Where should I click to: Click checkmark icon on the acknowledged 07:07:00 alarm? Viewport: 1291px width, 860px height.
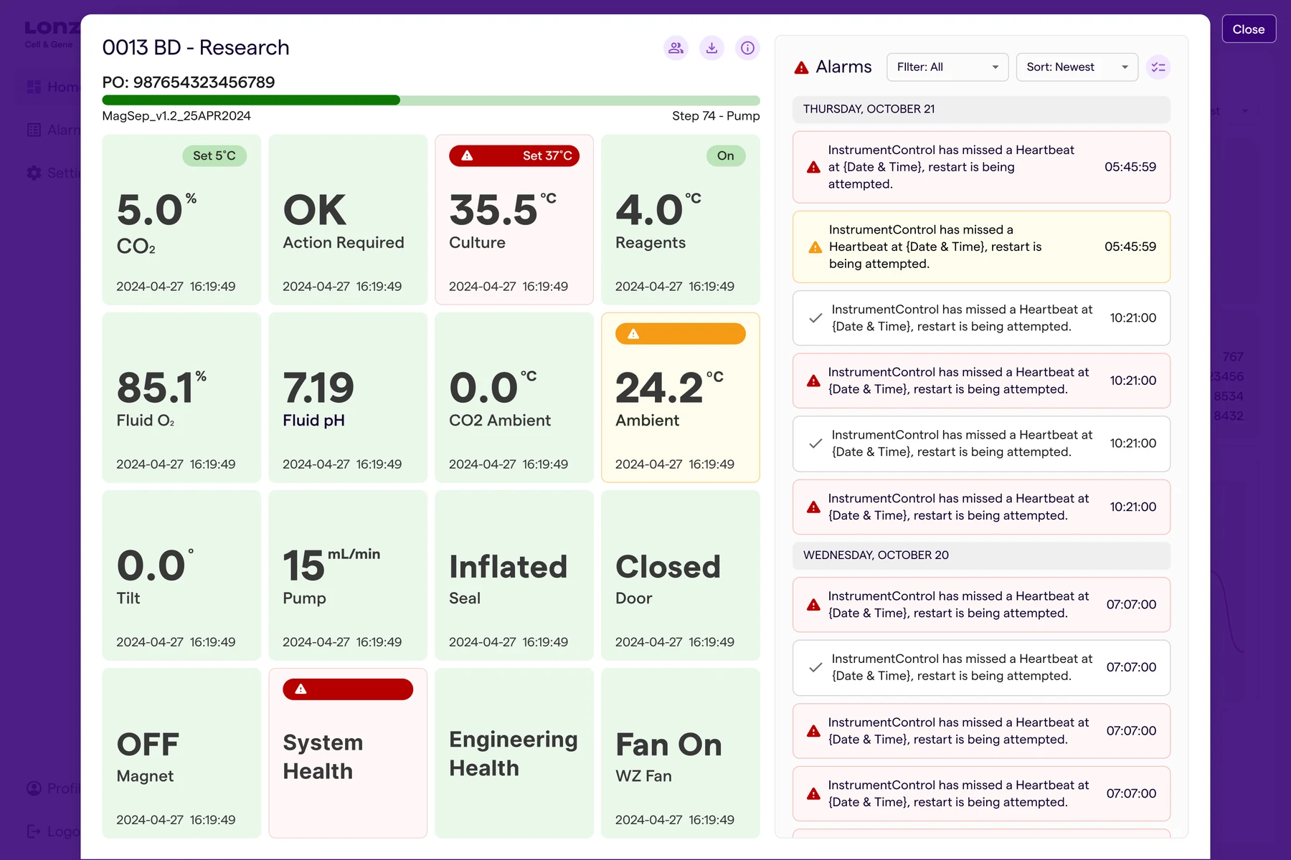pyautogui.click(x=815, y=668)
